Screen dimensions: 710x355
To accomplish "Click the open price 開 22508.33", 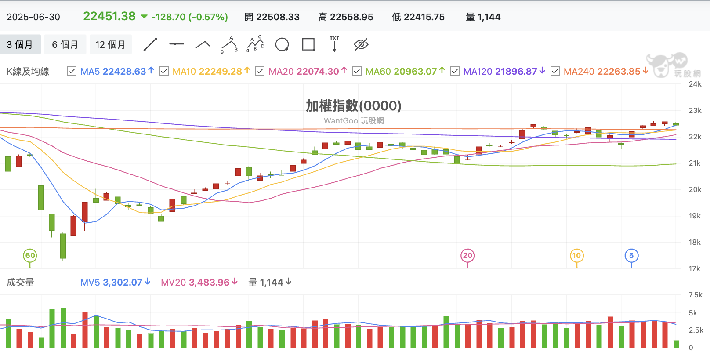I will click(x=272, y=17).
